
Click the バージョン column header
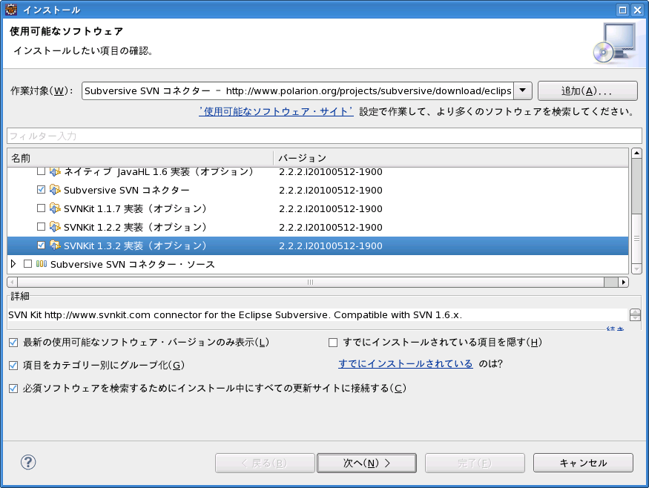[x=451, y=158]
